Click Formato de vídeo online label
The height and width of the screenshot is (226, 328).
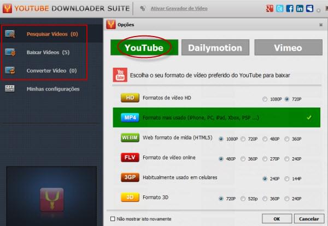coord(169,157)
